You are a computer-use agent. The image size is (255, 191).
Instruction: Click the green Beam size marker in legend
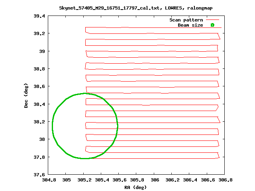pos(212,25)
